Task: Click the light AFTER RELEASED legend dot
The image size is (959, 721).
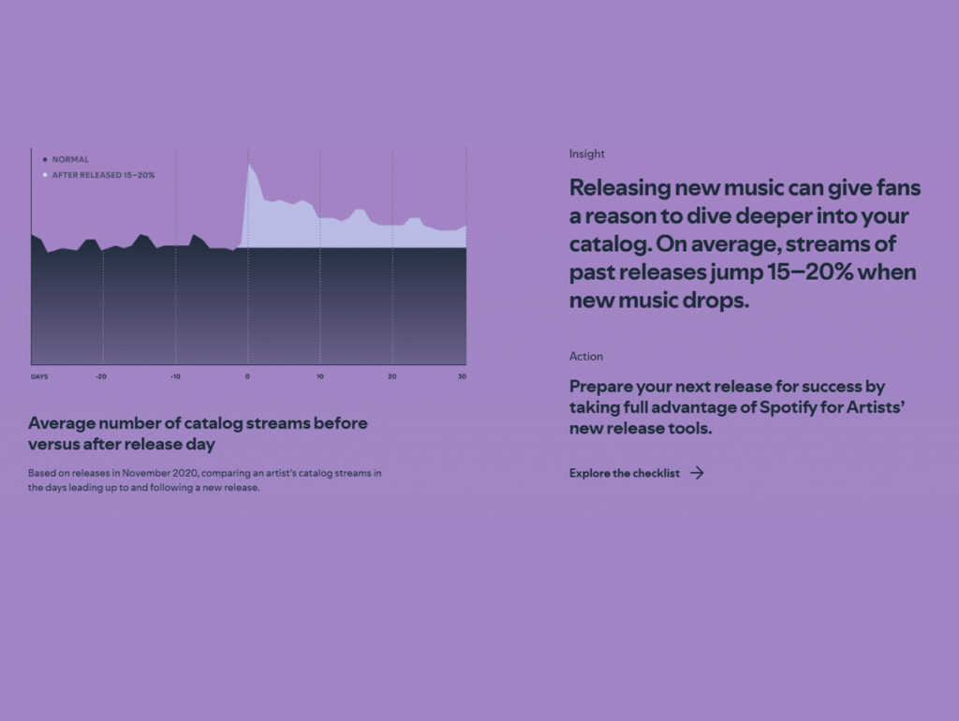Action: coord(45,175)
